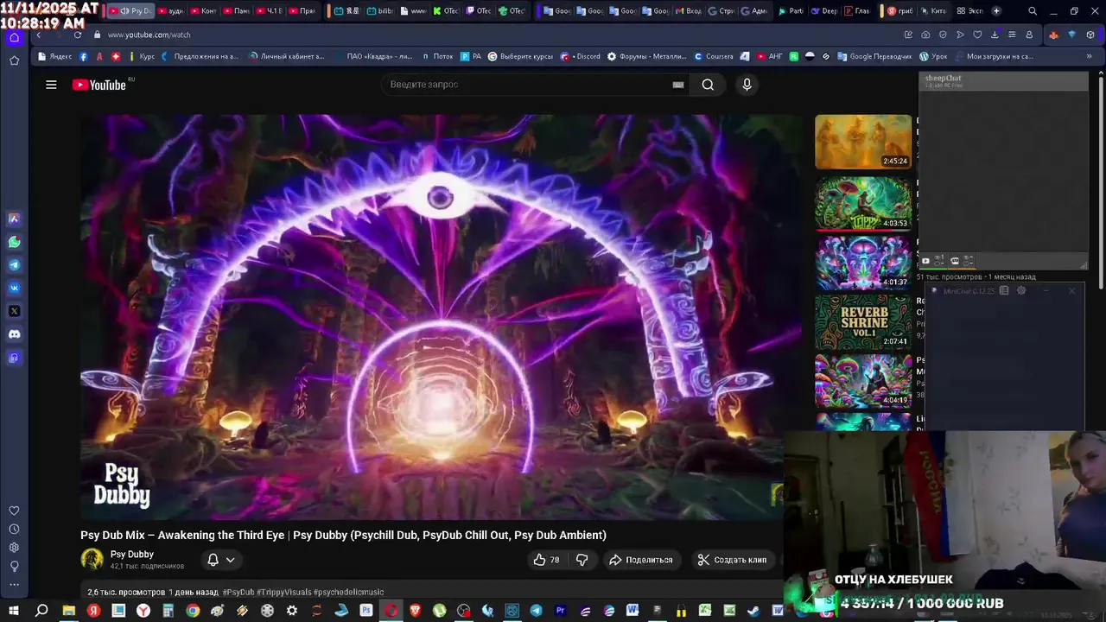
Task: Open the Reverb Shrine Vol.1 thumbnail
Action: click(863, 322)
